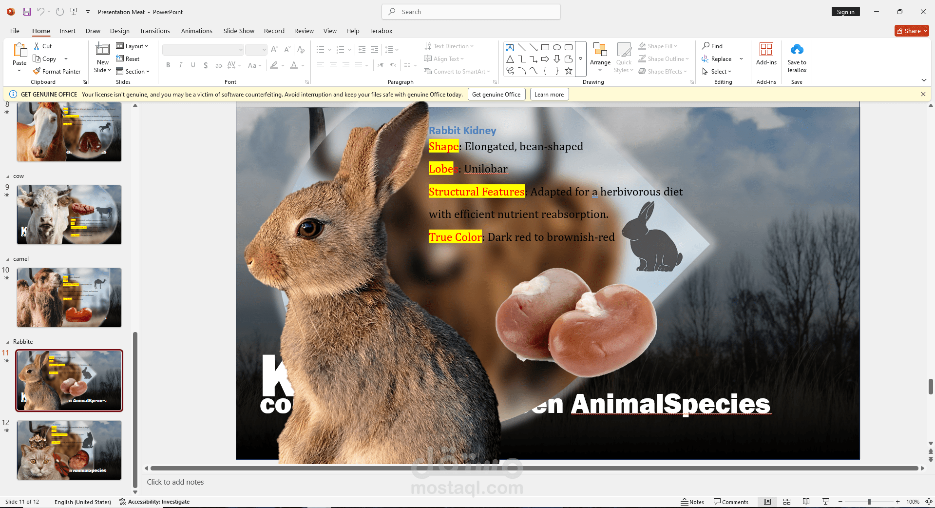
Task: Expand the font name combo box
Action: tap(241, 50)
